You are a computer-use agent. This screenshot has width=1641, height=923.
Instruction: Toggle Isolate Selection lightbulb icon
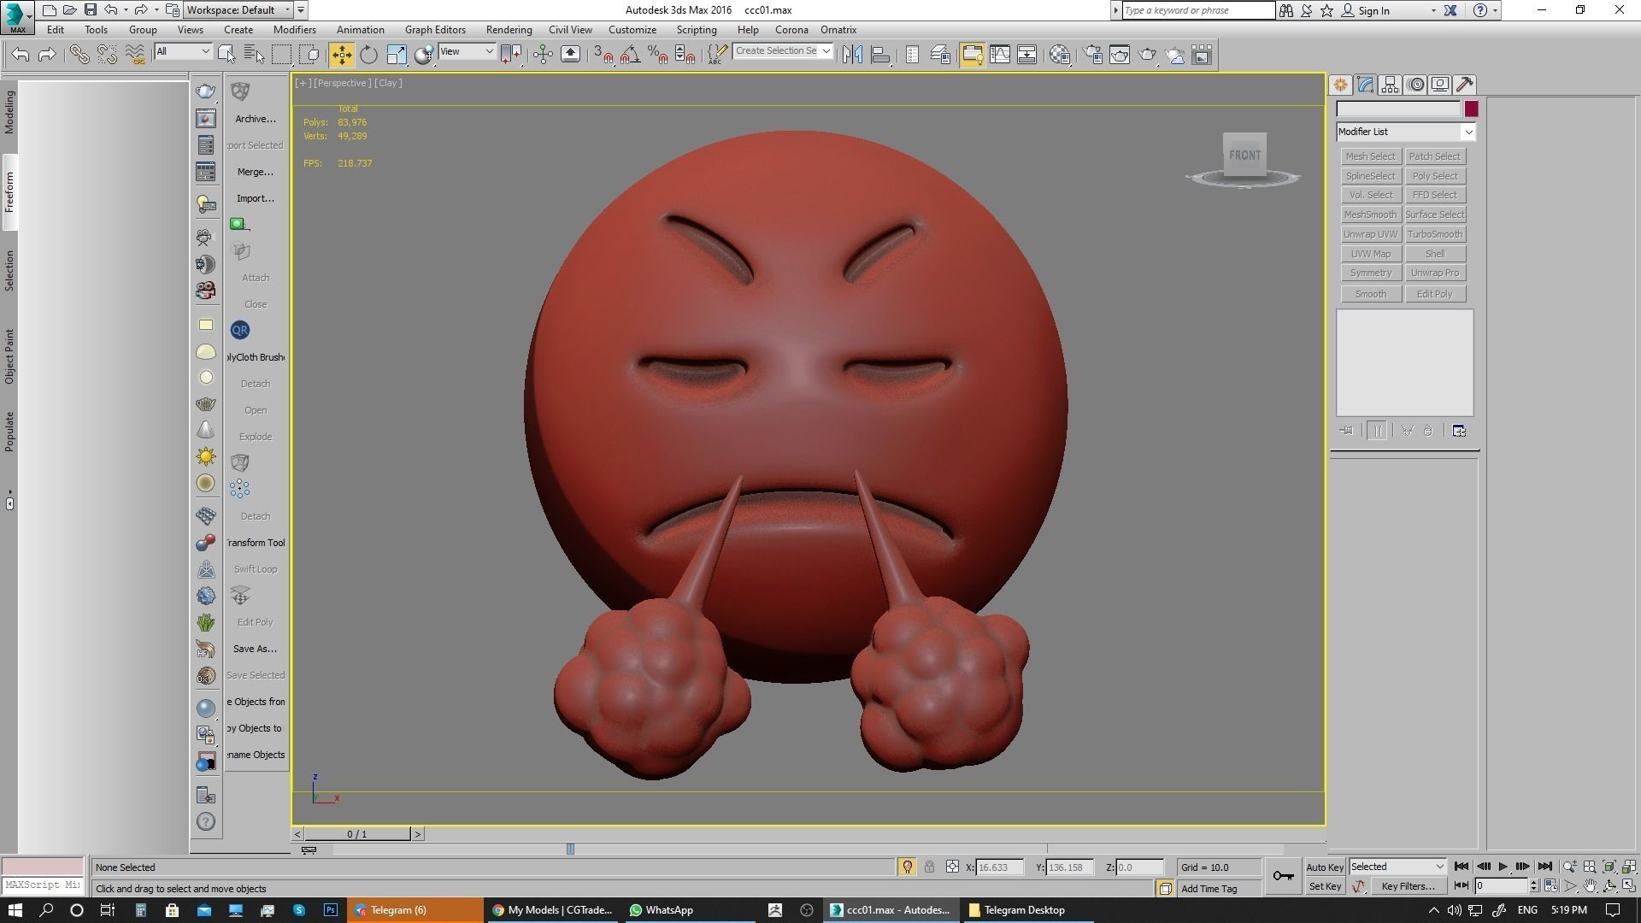coord(907,867)
